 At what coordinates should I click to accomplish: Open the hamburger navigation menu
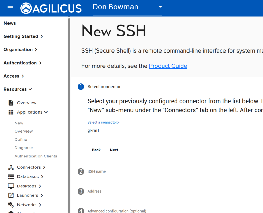tap(10, 8)
